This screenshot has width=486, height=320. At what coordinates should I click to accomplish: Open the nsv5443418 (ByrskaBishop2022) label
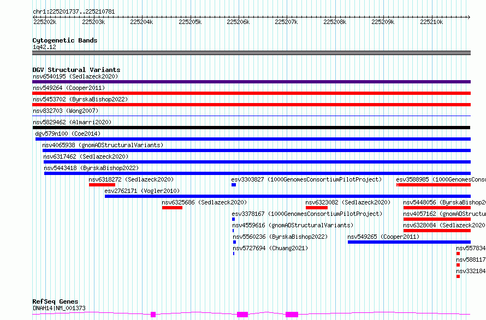pos(91,168)
